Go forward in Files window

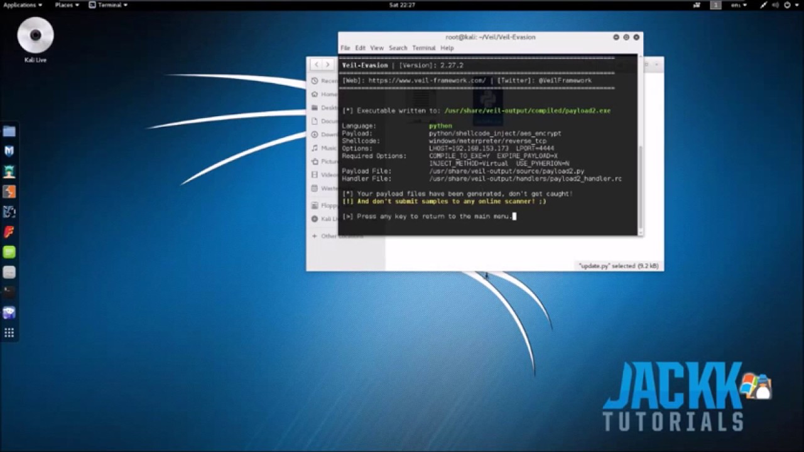point(327,65)
